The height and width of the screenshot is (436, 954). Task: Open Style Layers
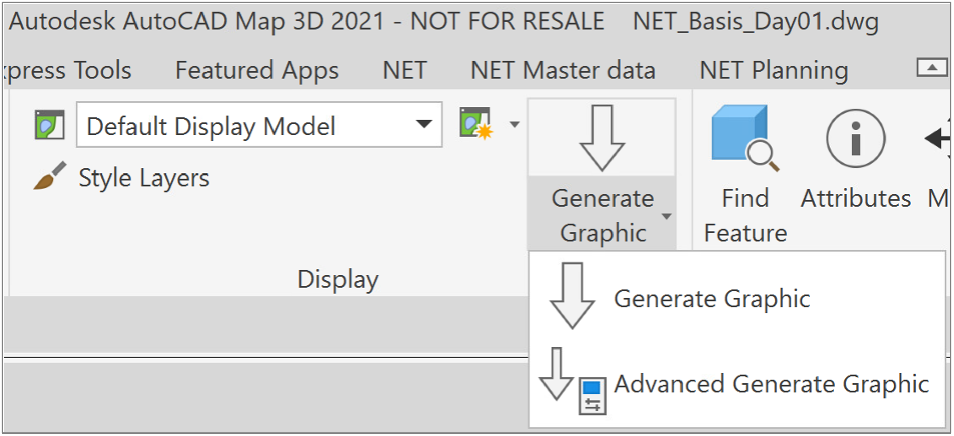coord(144,178)
